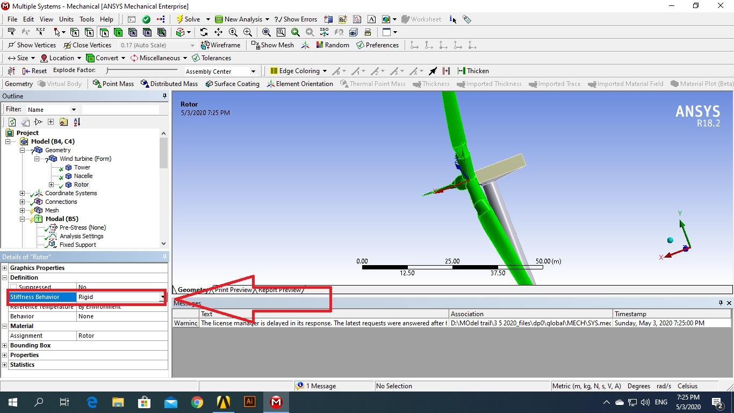Click the Wireframe view icon

tap(220, 45)
